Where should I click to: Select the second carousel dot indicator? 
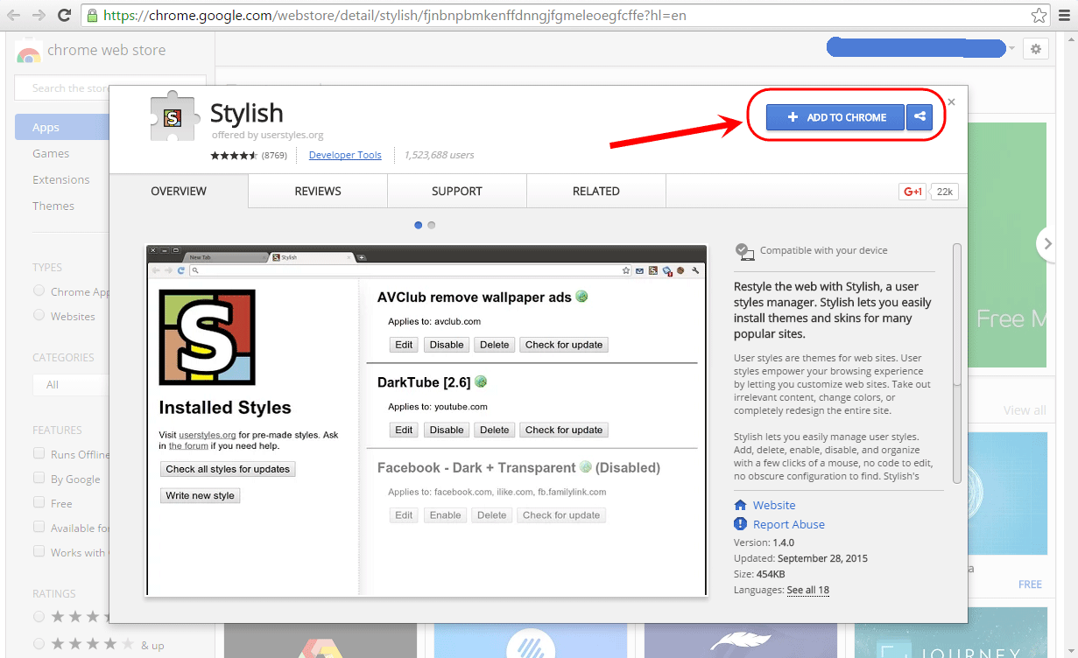click(432, 225)
